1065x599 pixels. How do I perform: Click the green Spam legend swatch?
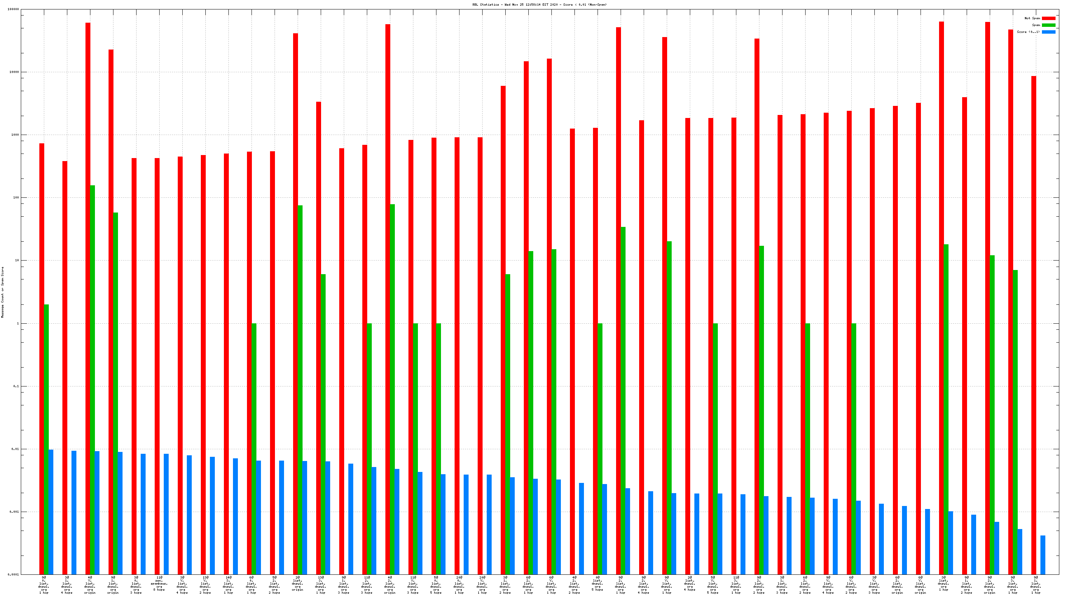(1048, 25)
